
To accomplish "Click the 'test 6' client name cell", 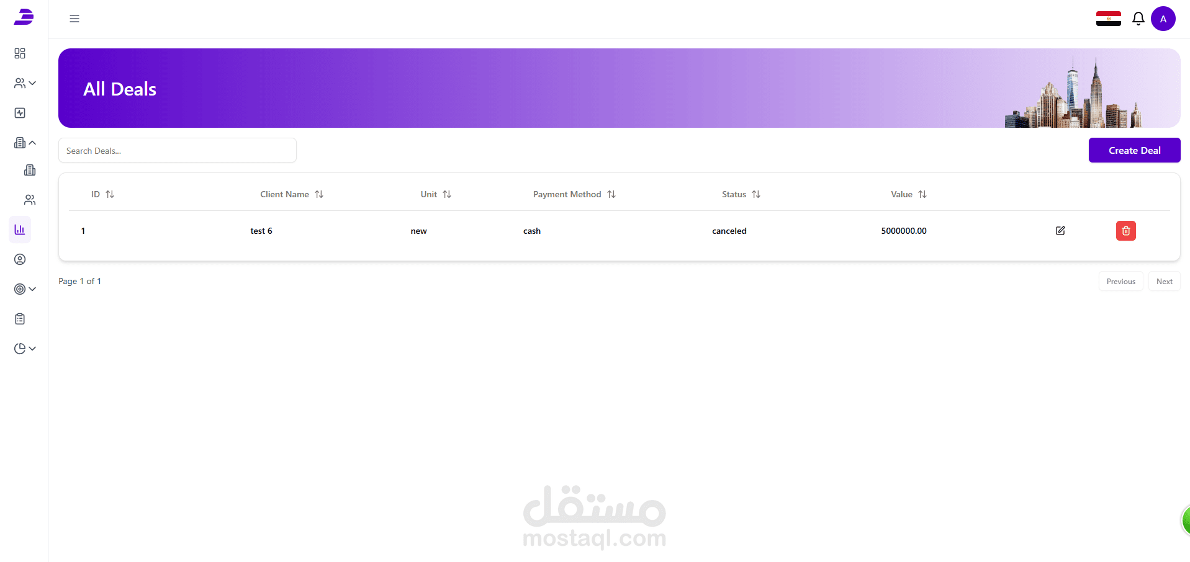I will 261,231.
